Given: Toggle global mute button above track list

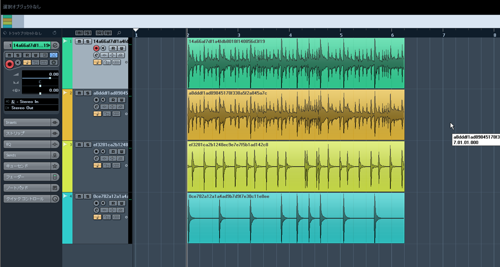Looking at the screenshot, I should click(x=79, y=33).
